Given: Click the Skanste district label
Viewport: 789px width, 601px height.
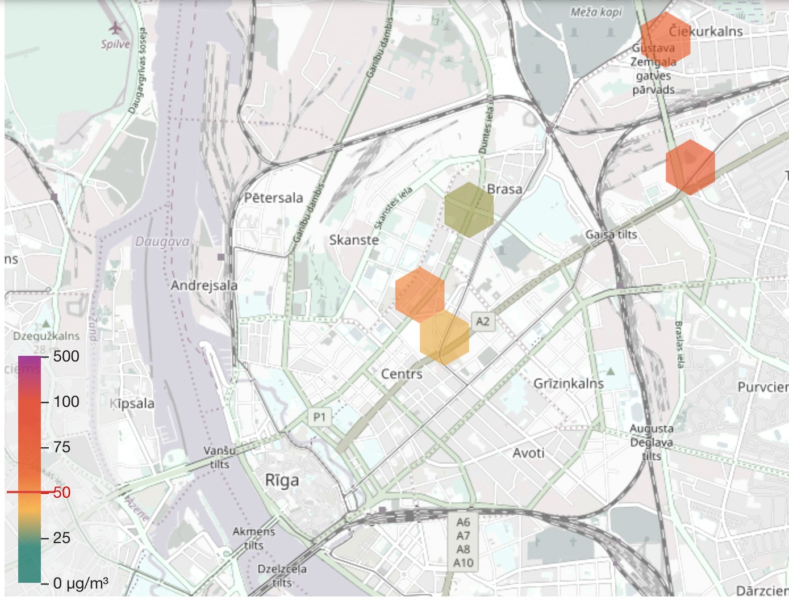Looking at the screenshot, I should pos(354,240).
